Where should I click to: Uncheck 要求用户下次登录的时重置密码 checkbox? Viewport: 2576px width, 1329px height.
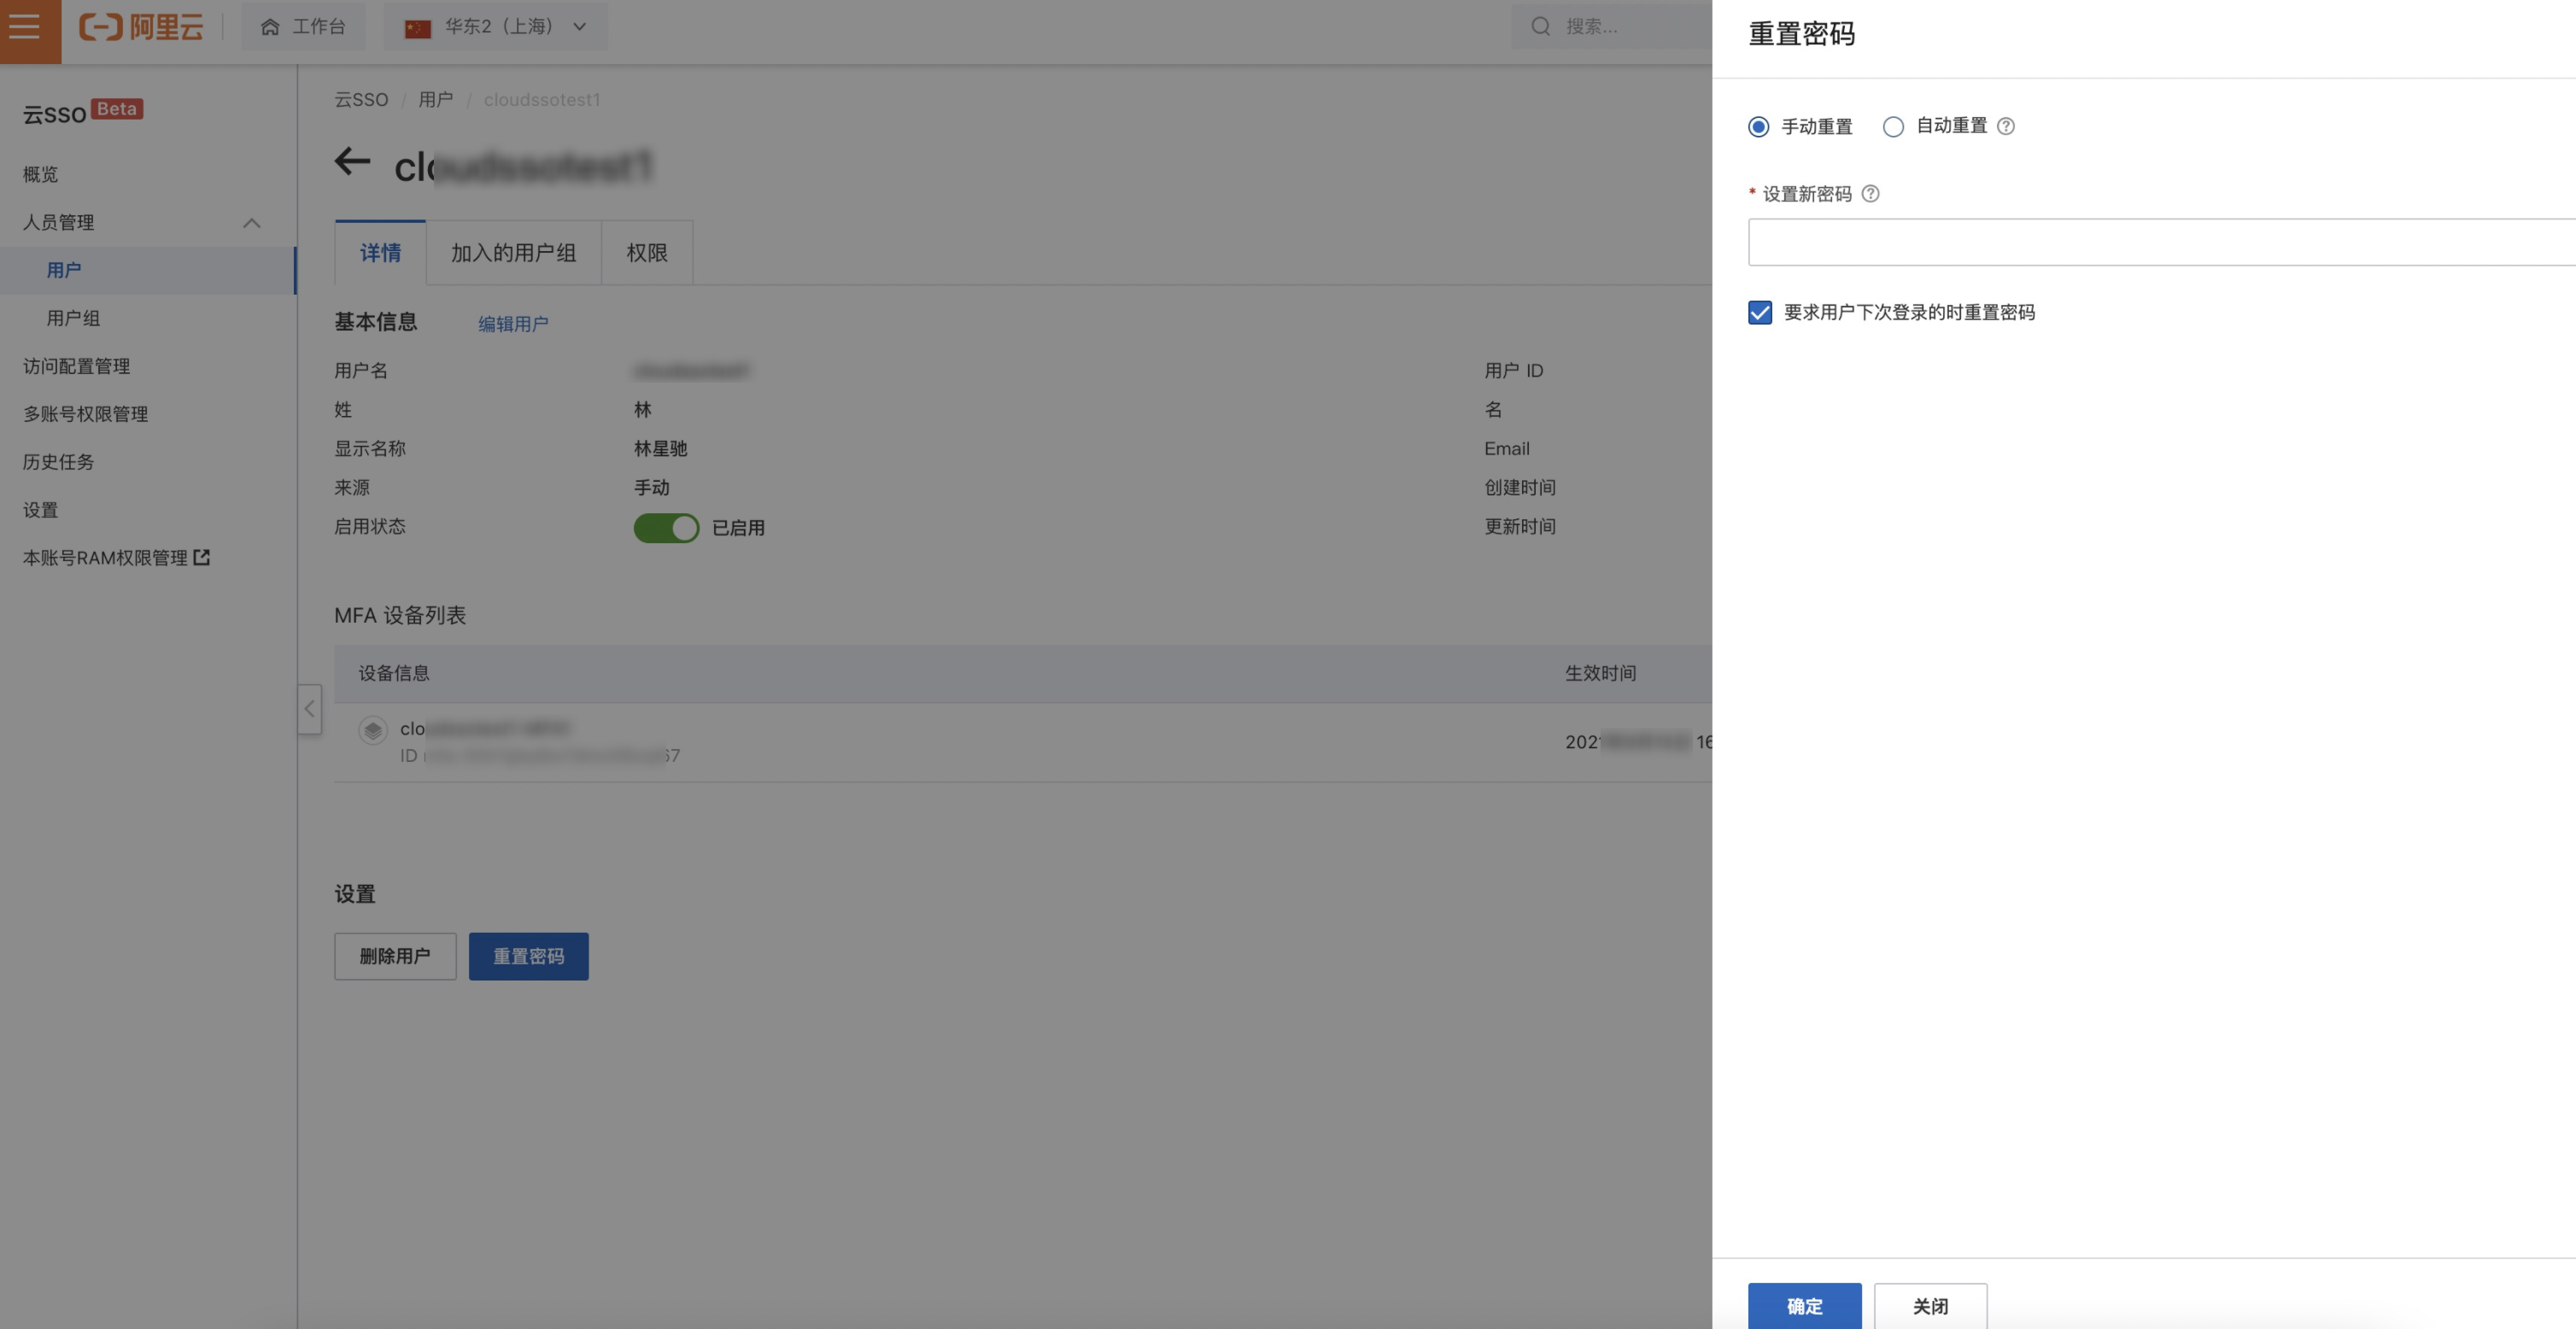[1760, 313]
